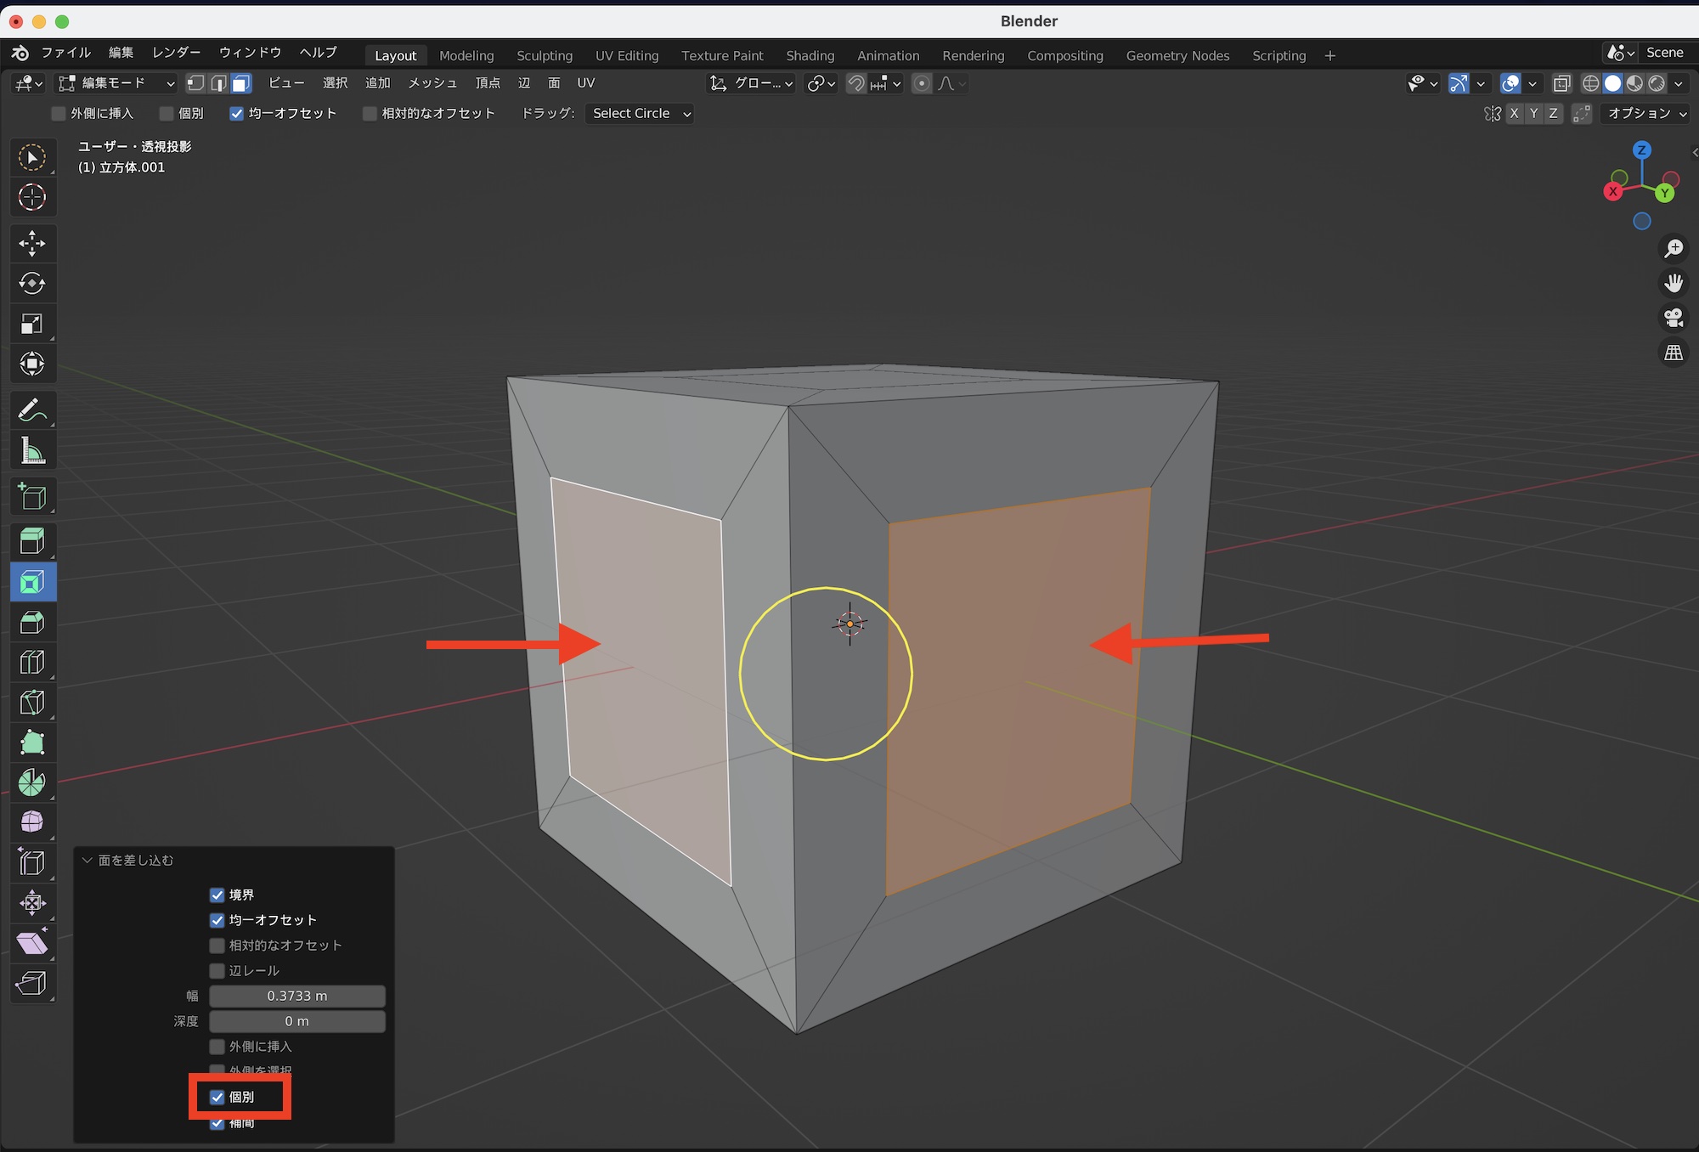Collapse the 面を差し込む panel
The width and height of the screenshot is (1699, 1152).
click(87, 861)
